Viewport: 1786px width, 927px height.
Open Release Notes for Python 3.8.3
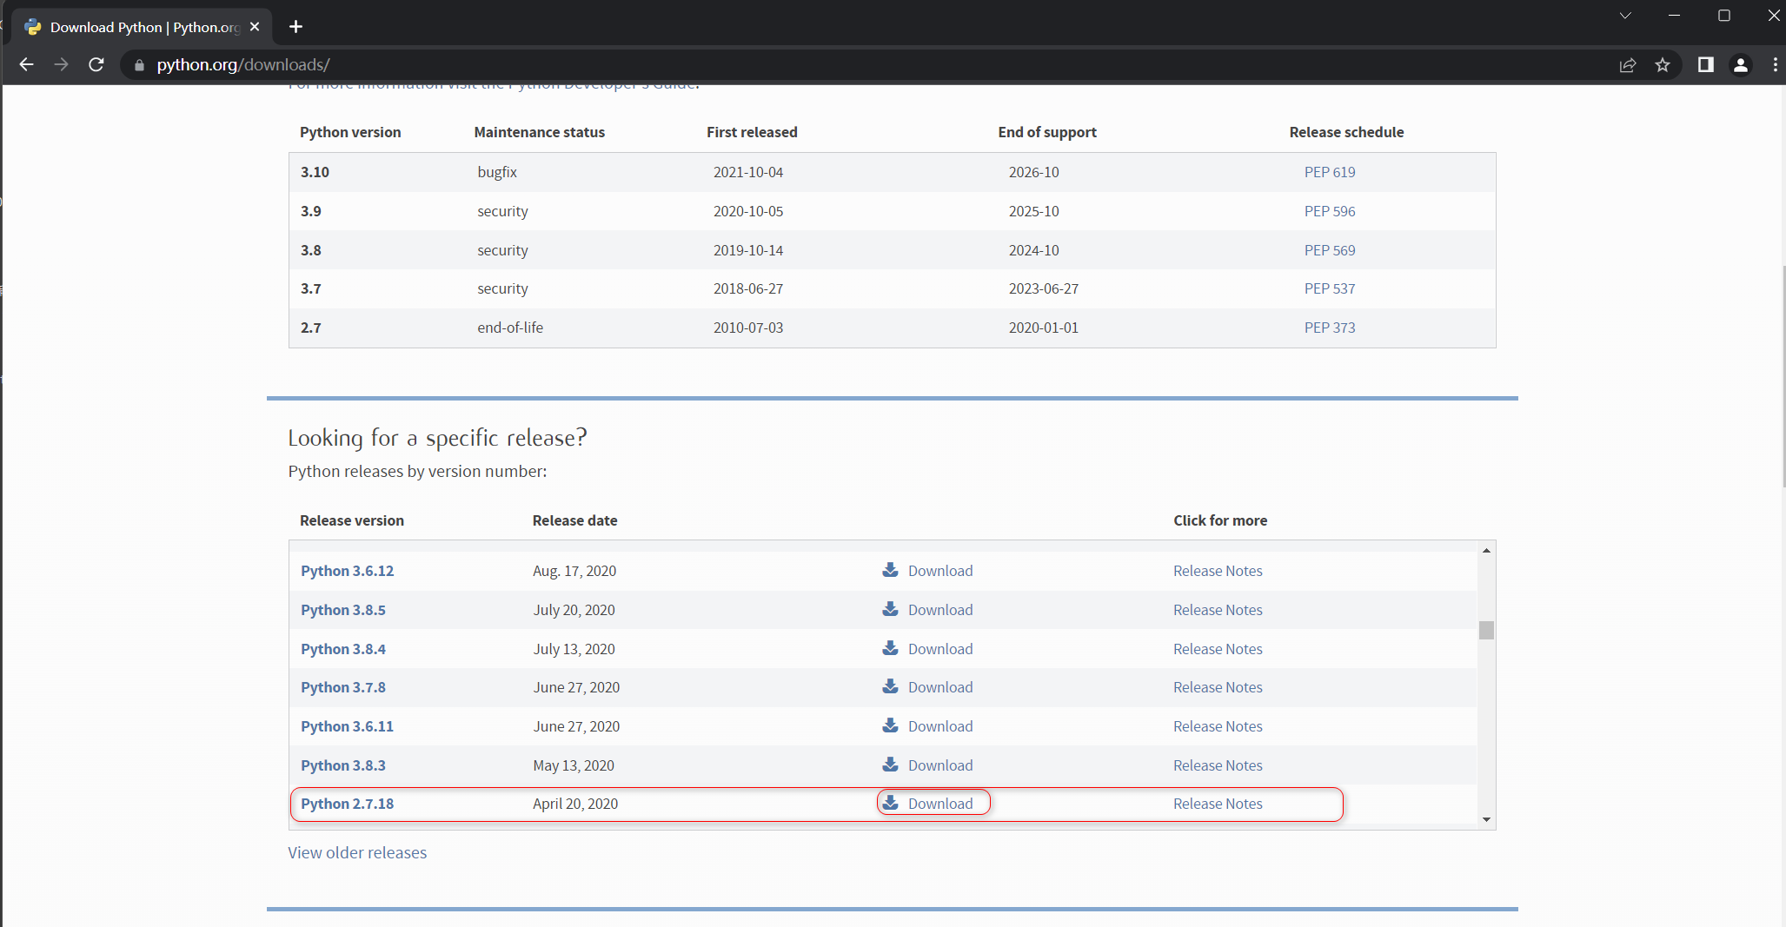(x=1218, y=765)
